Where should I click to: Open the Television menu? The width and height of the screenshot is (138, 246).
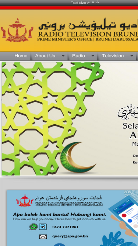click(113, 56)
